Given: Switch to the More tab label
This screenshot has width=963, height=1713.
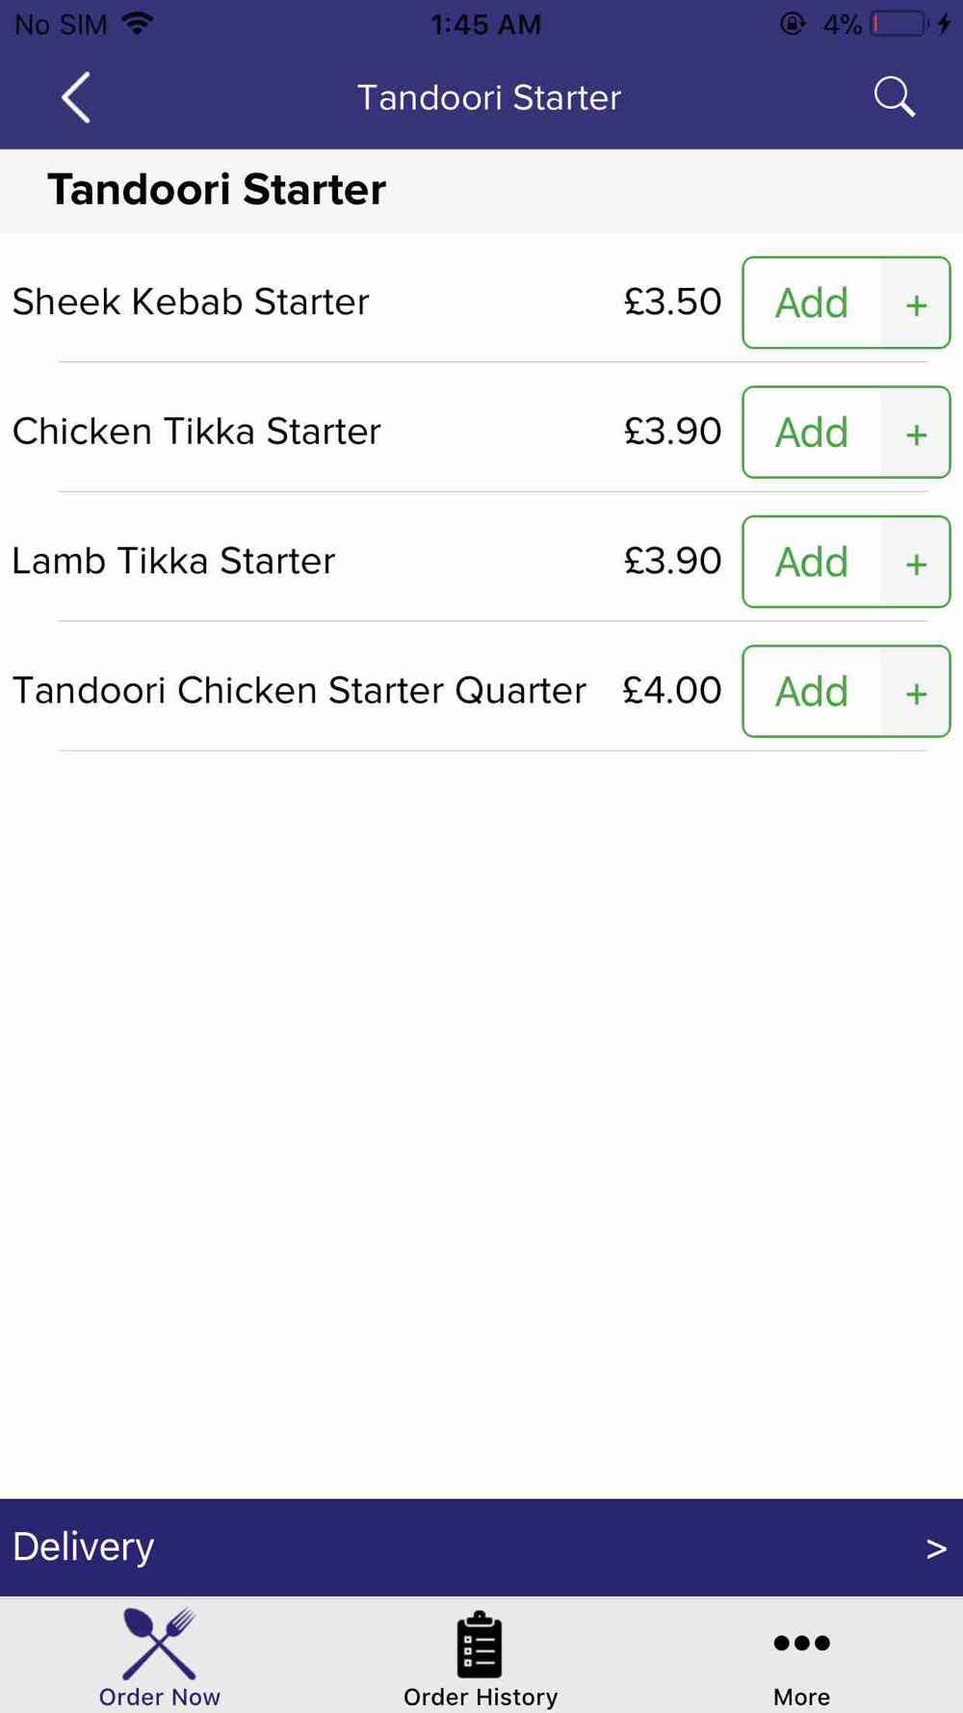Looking at the screenshot, I should [x=801, y=1697].
